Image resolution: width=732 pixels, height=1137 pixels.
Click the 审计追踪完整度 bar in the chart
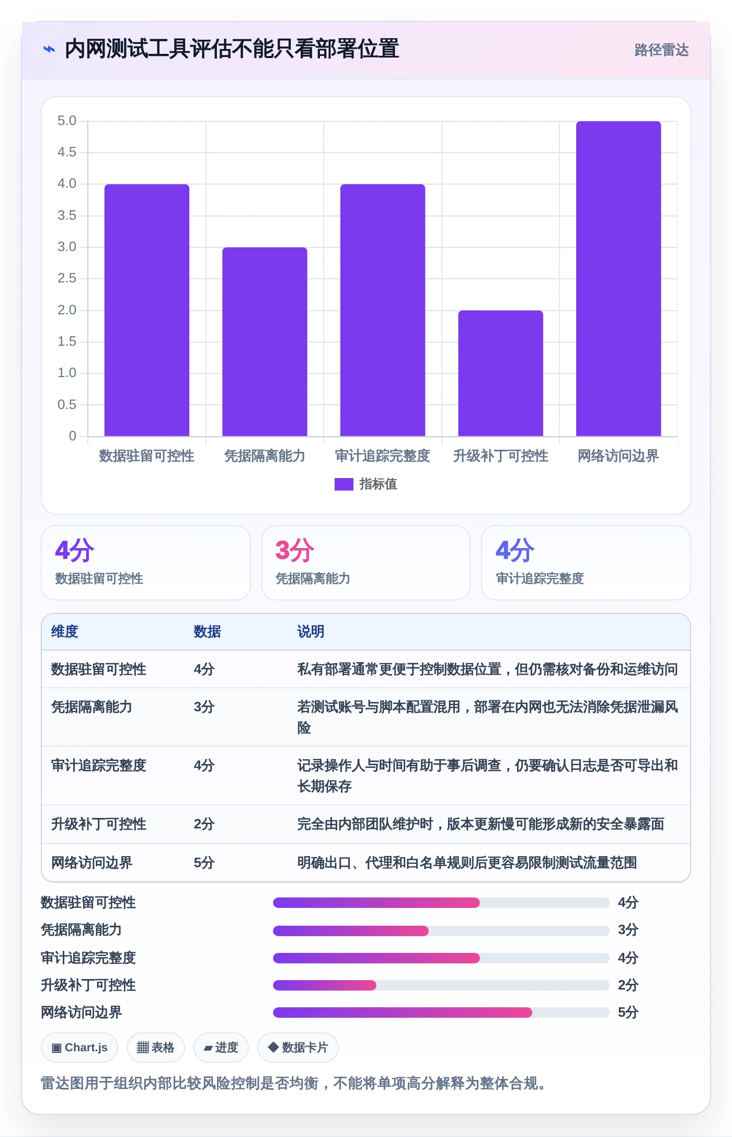[383, 310]
